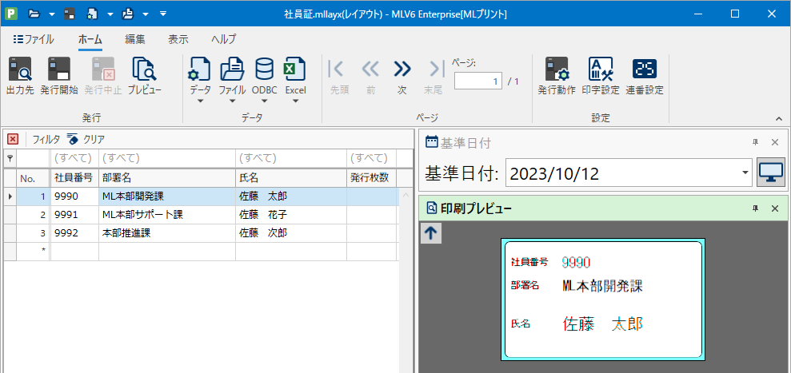This screenshot has width=791, height=373.
Task: Close the 印刷プレビュー panel
Action: click(x=775, y=208)
